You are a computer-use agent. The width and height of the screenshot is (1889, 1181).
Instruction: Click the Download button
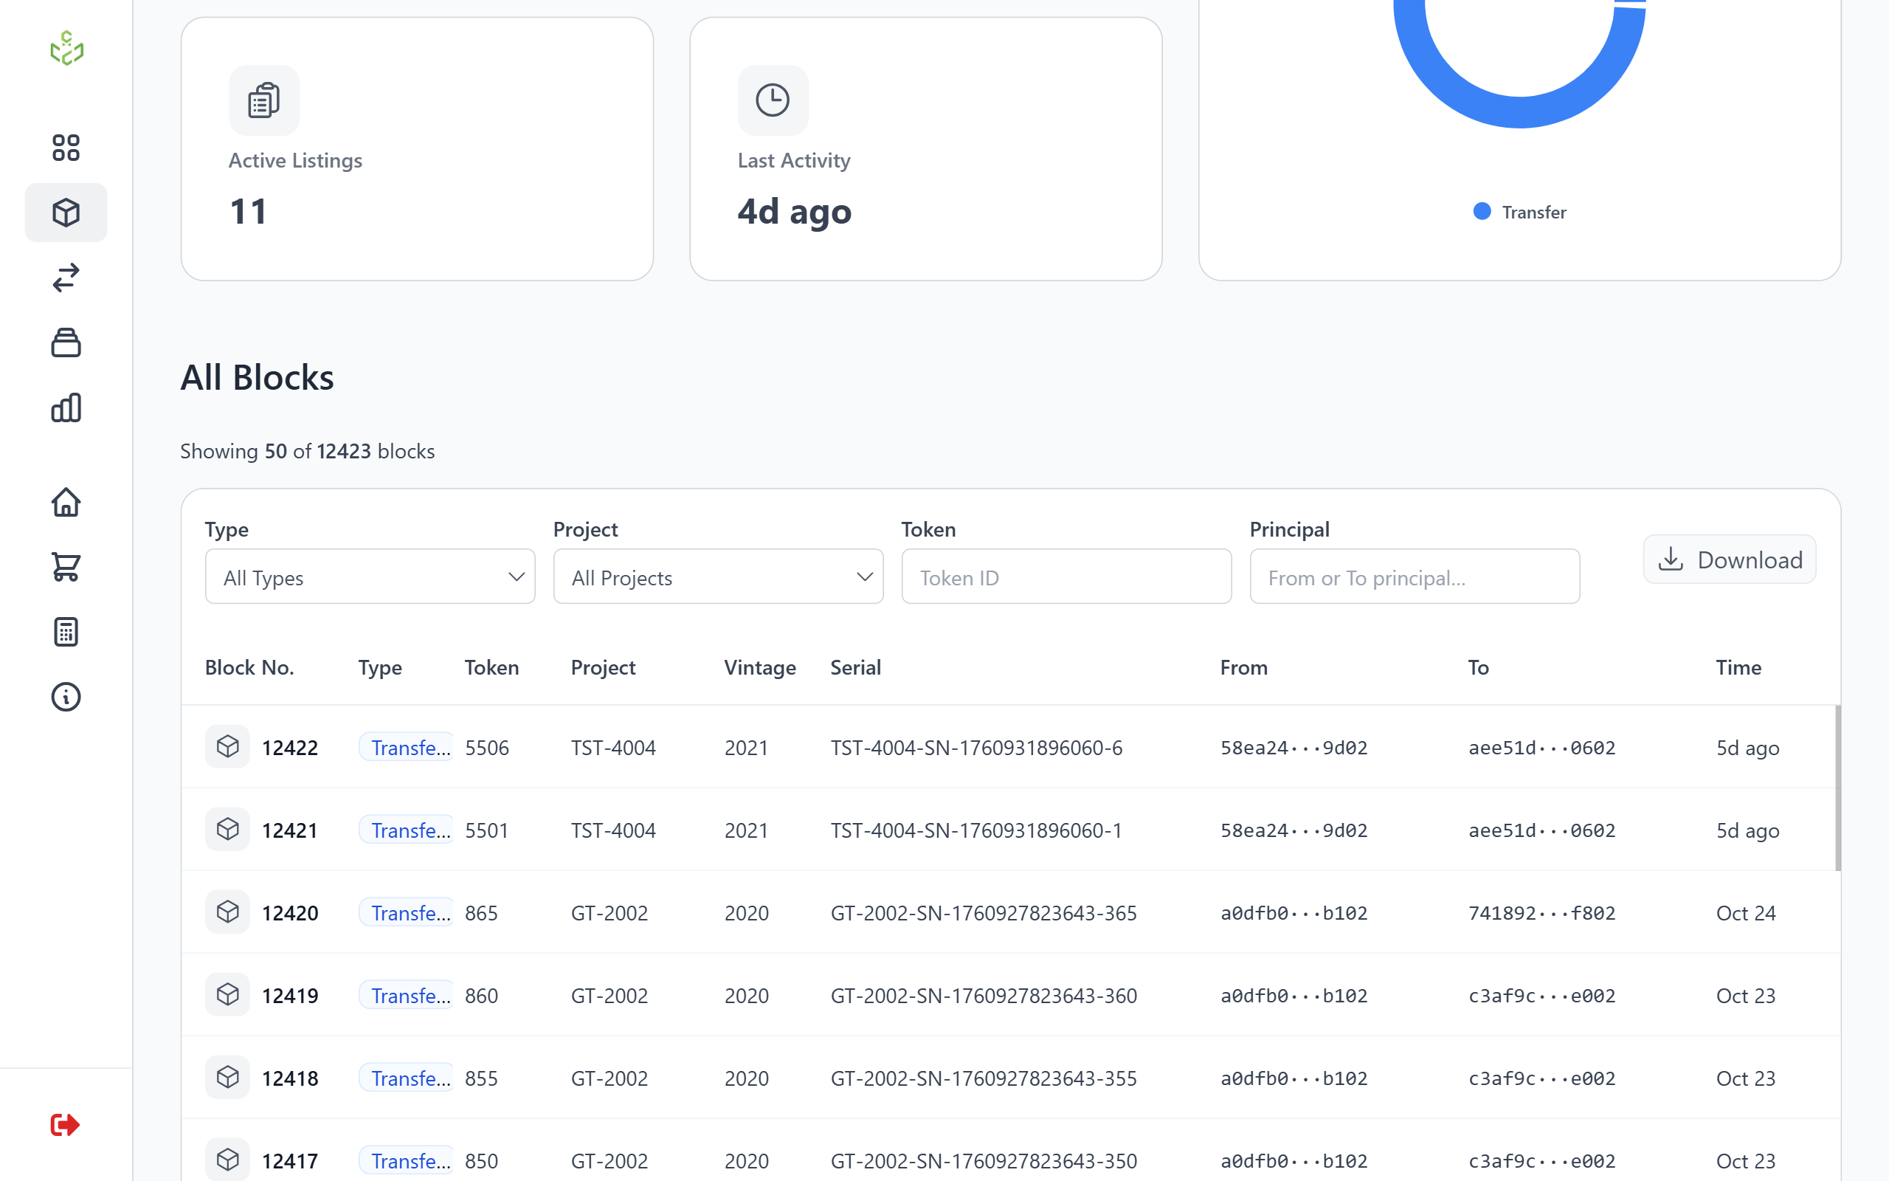coord(1729,560)
